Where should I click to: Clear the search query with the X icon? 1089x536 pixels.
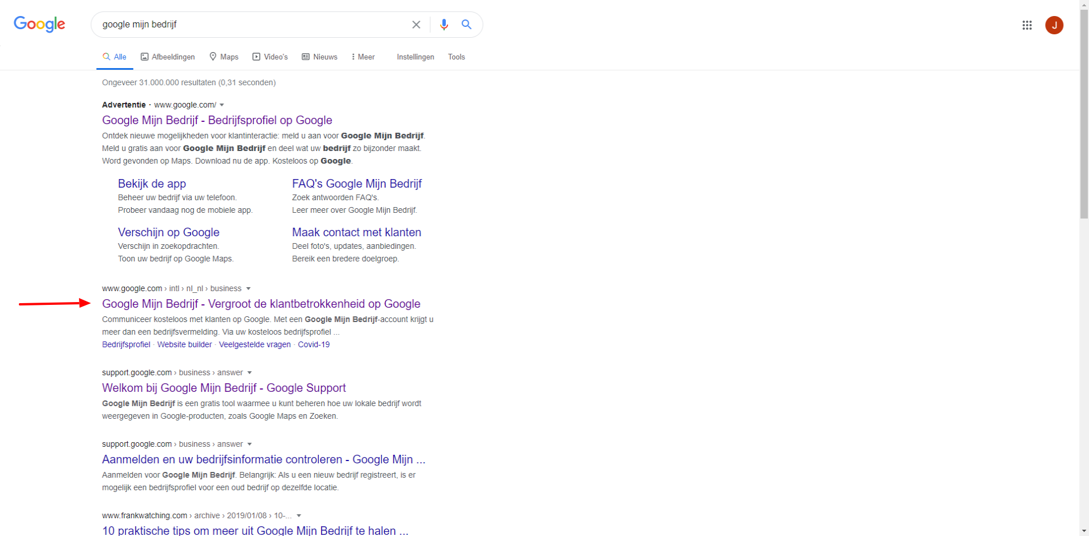(x=416, y=25)
